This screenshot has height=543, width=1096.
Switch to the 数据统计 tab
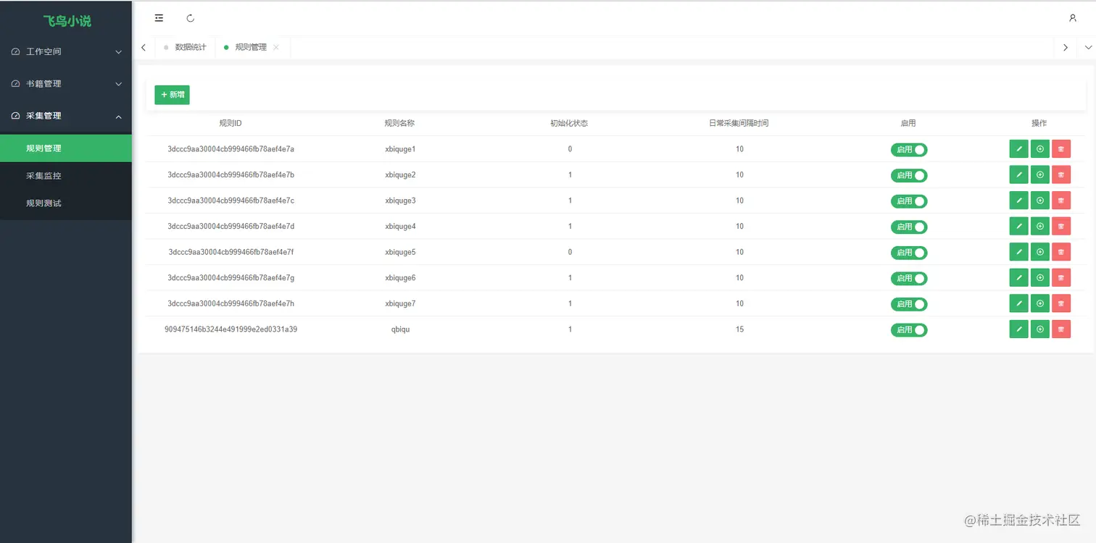pos(185,47)
